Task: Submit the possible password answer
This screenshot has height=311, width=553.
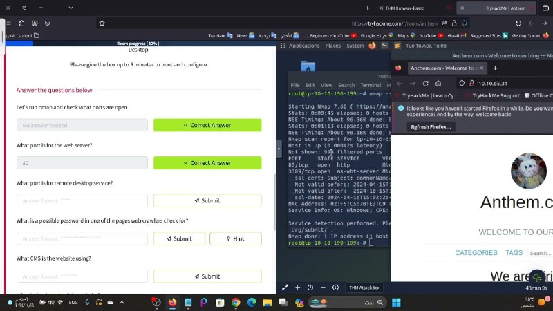Action: (x=179, y=238)
